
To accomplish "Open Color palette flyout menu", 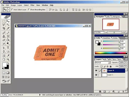I will point(126,38).
